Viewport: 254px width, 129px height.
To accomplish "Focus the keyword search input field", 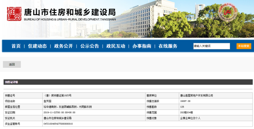I will [x=211, y=46].
